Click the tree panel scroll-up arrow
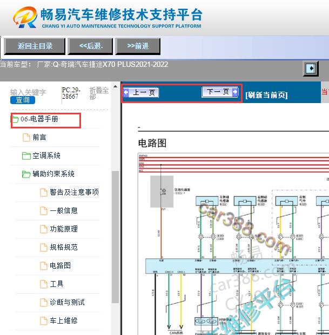 (x=115, y=86)
